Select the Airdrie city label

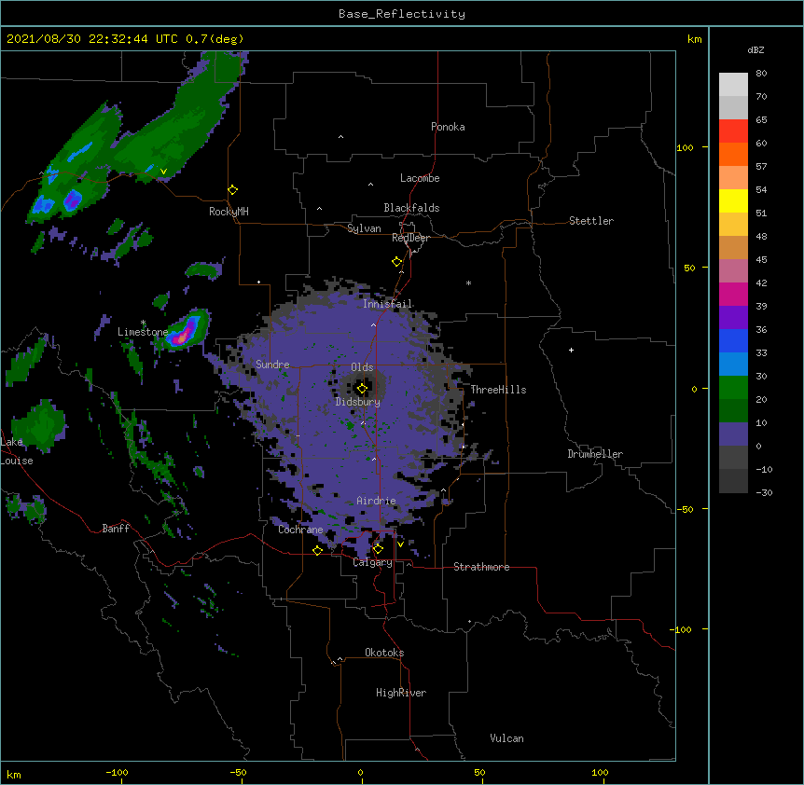(x=376, y=501)
